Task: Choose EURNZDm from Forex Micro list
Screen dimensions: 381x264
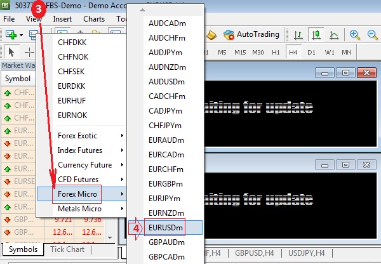Action: [165, 213]
